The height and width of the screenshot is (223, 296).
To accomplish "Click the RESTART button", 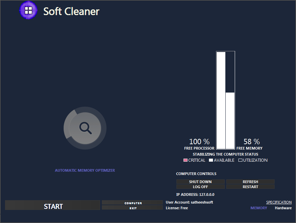I will [250, 187].
